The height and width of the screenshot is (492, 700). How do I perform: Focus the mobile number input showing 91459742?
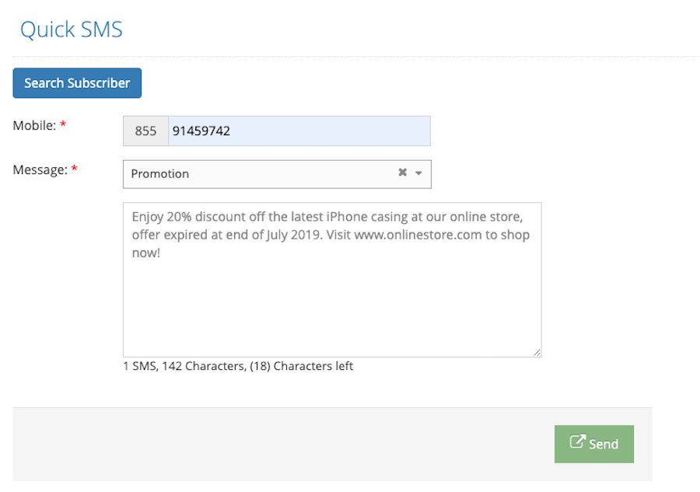(x=299, y=131)
